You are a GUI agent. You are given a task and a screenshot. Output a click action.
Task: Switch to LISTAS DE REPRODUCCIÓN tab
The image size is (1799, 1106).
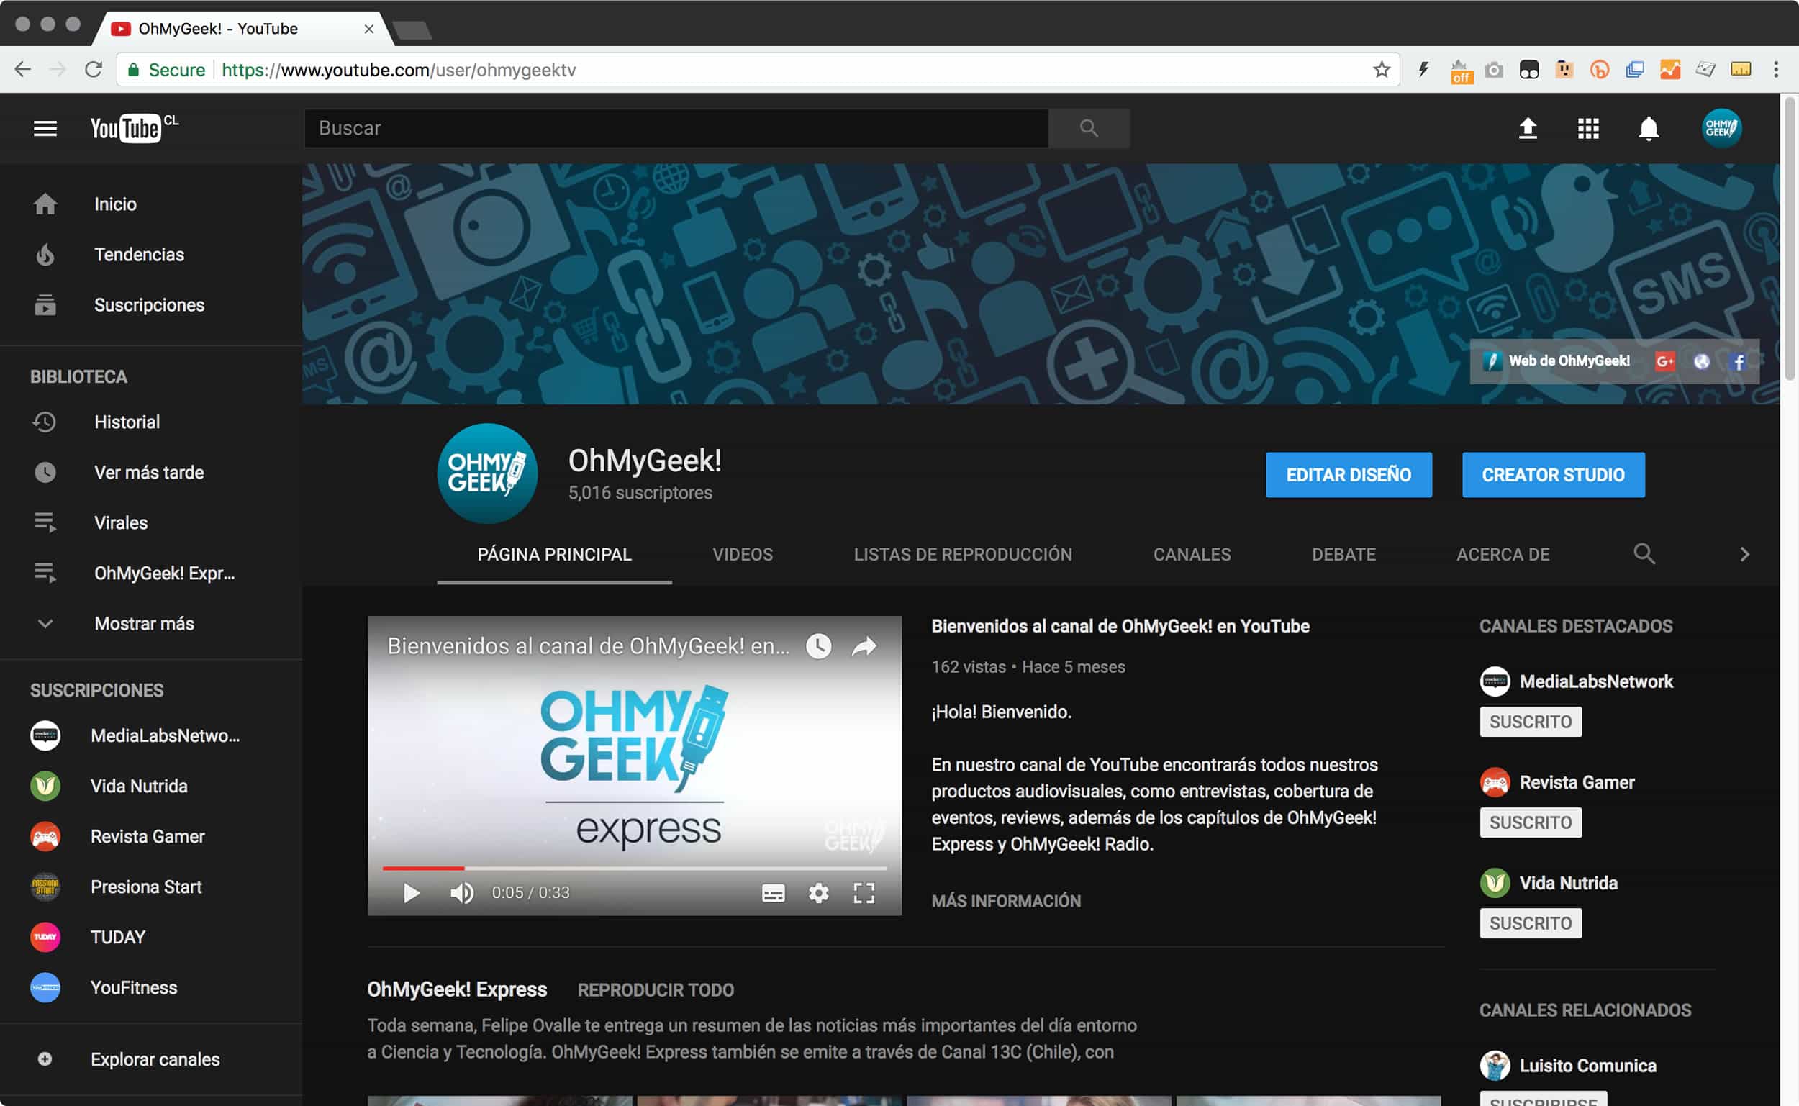point(962,555)
